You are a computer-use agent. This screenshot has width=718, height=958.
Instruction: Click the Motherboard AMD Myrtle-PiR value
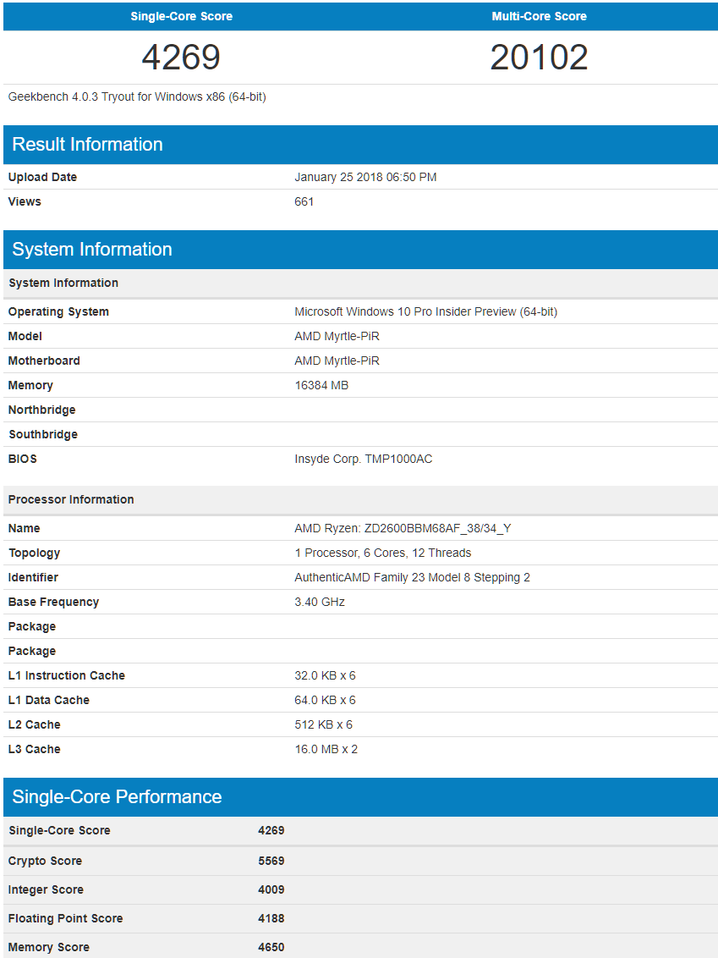337,361
